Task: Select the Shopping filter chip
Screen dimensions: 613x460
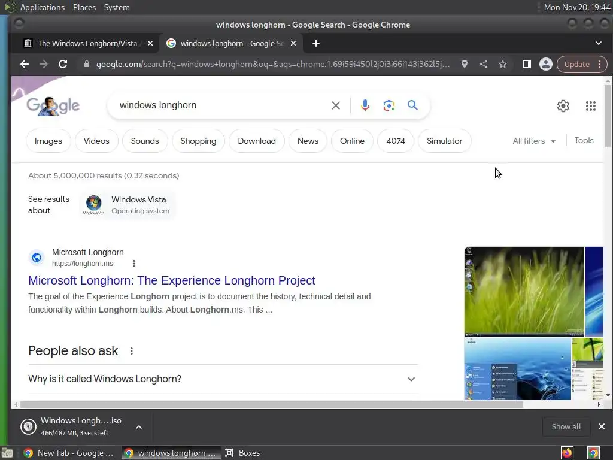Action: [198, 141]
